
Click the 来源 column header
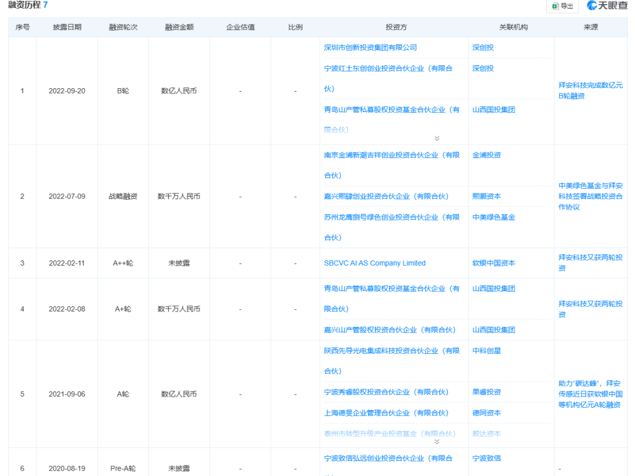tap(590, 27)
